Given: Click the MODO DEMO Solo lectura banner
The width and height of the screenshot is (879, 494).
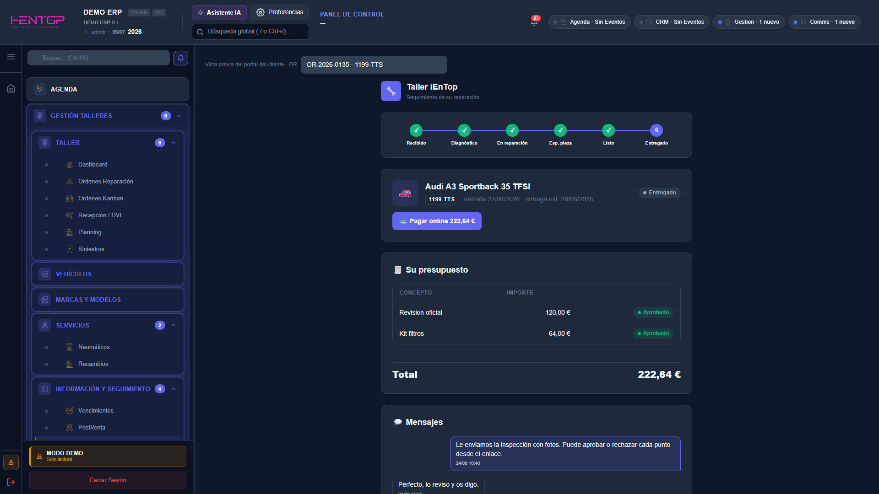Looking at the screenshot, I should click(108, 456).
